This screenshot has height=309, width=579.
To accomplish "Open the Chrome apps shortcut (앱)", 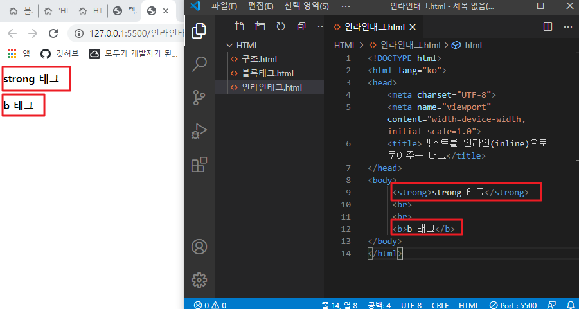I will 18,54.
